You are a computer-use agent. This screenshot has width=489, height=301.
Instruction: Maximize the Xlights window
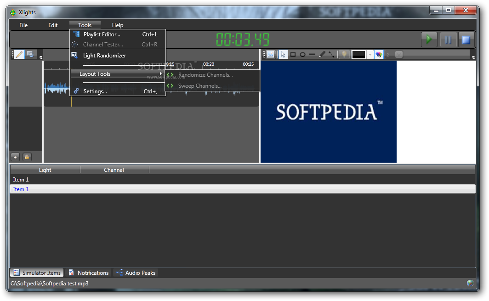(x=449, y=11)
